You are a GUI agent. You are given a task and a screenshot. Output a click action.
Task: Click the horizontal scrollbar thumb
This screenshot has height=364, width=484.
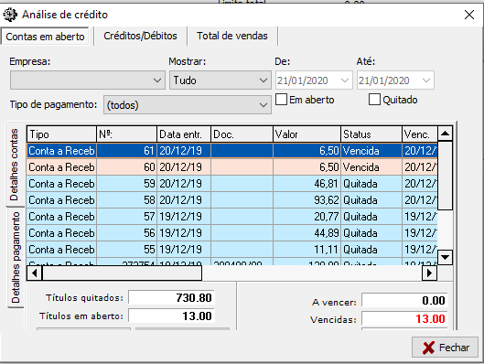122,273
